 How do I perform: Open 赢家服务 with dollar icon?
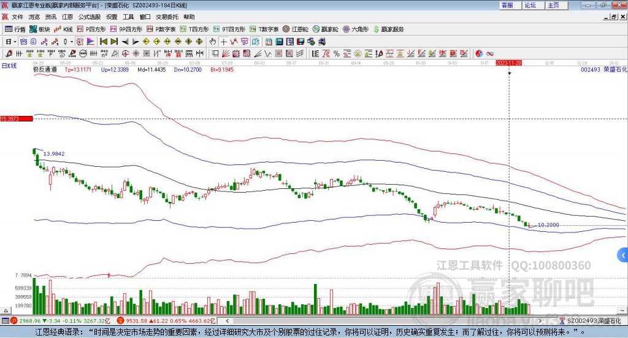click(388, 29)
